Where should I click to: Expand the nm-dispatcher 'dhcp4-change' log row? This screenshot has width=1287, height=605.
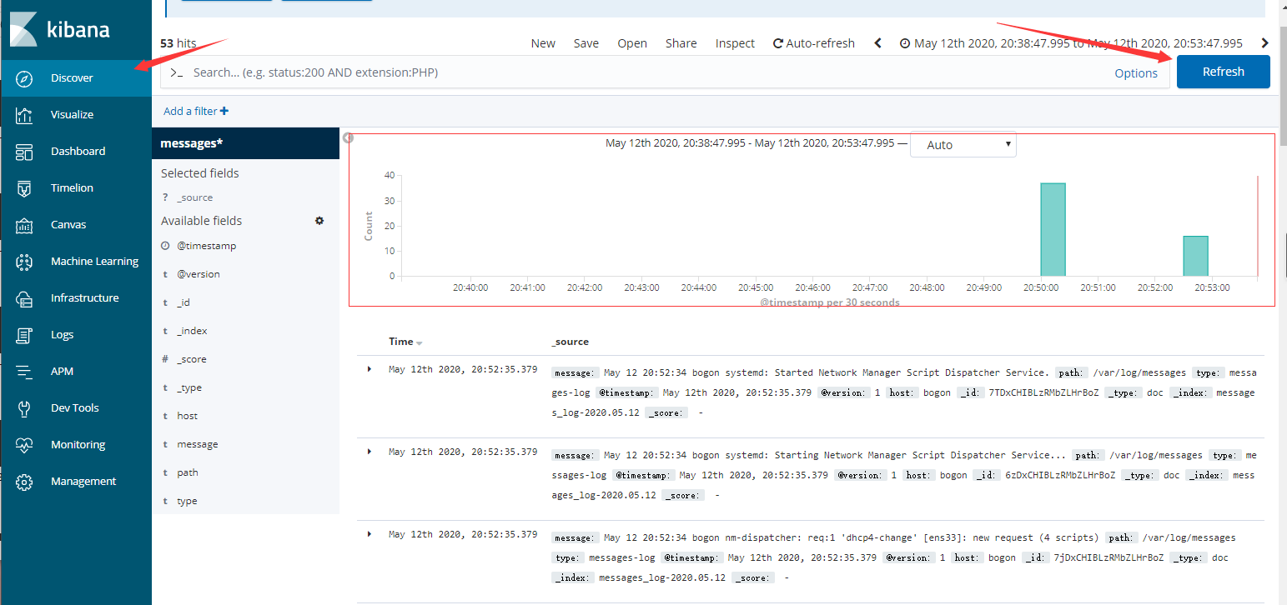click(x=370, y=533)
